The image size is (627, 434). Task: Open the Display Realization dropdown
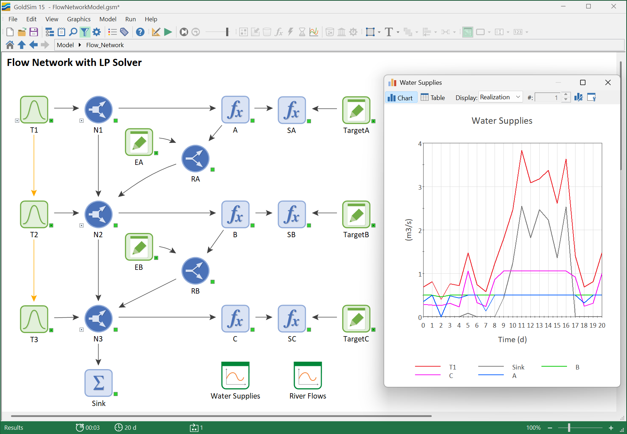click(x=500, y=97)
